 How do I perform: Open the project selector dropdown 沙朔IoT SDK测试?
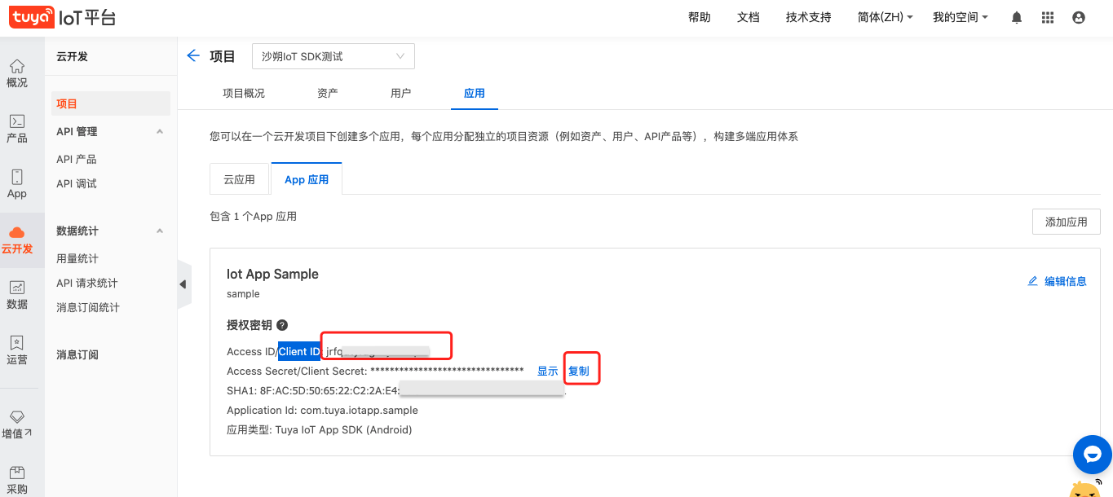(x=333, y=56)
